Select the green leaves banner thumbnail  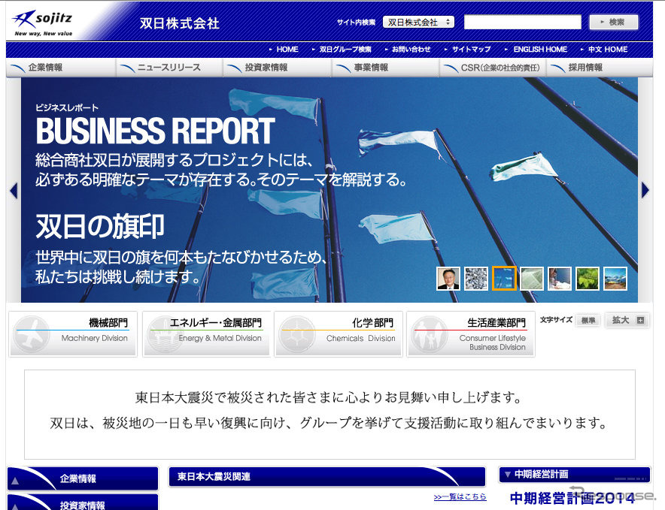(x=587, y=279)
